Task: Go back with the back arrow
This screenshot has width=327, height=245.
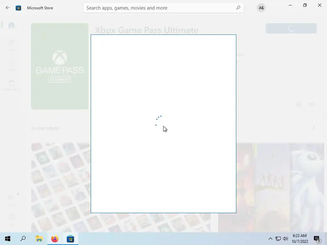Action: (8, 8)
